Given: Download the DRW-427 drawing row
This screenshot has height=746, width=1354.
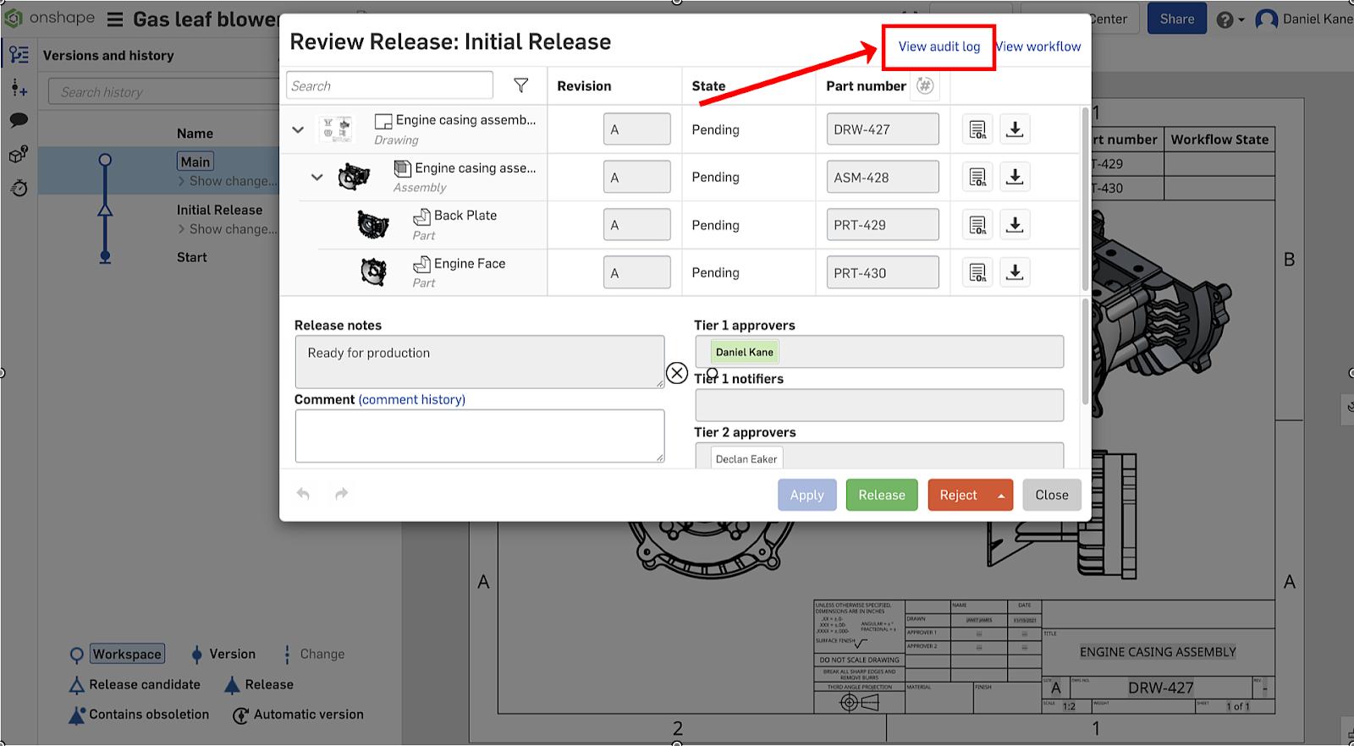Looking at the screenshot, I should pyautogui.click(x=1015, y=129).
